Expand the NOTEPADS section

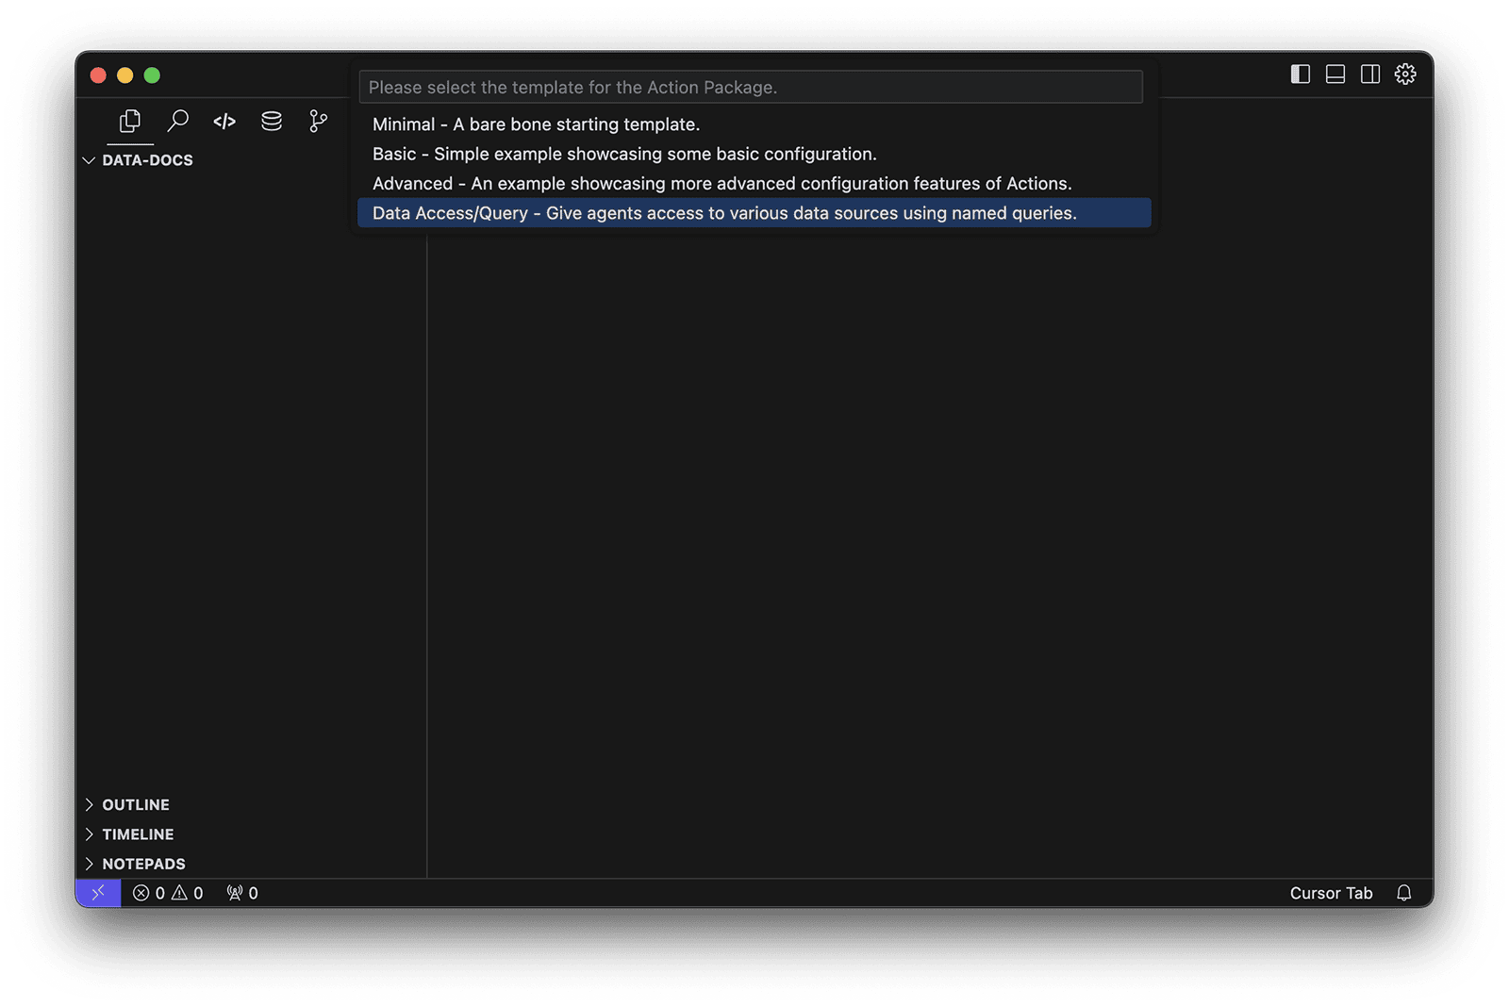coord(143,864)
